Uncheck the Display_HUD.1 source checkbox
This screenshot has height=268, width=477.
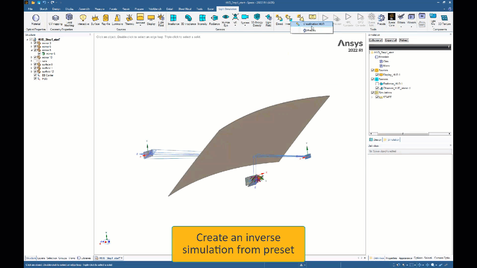pos(377,75)
